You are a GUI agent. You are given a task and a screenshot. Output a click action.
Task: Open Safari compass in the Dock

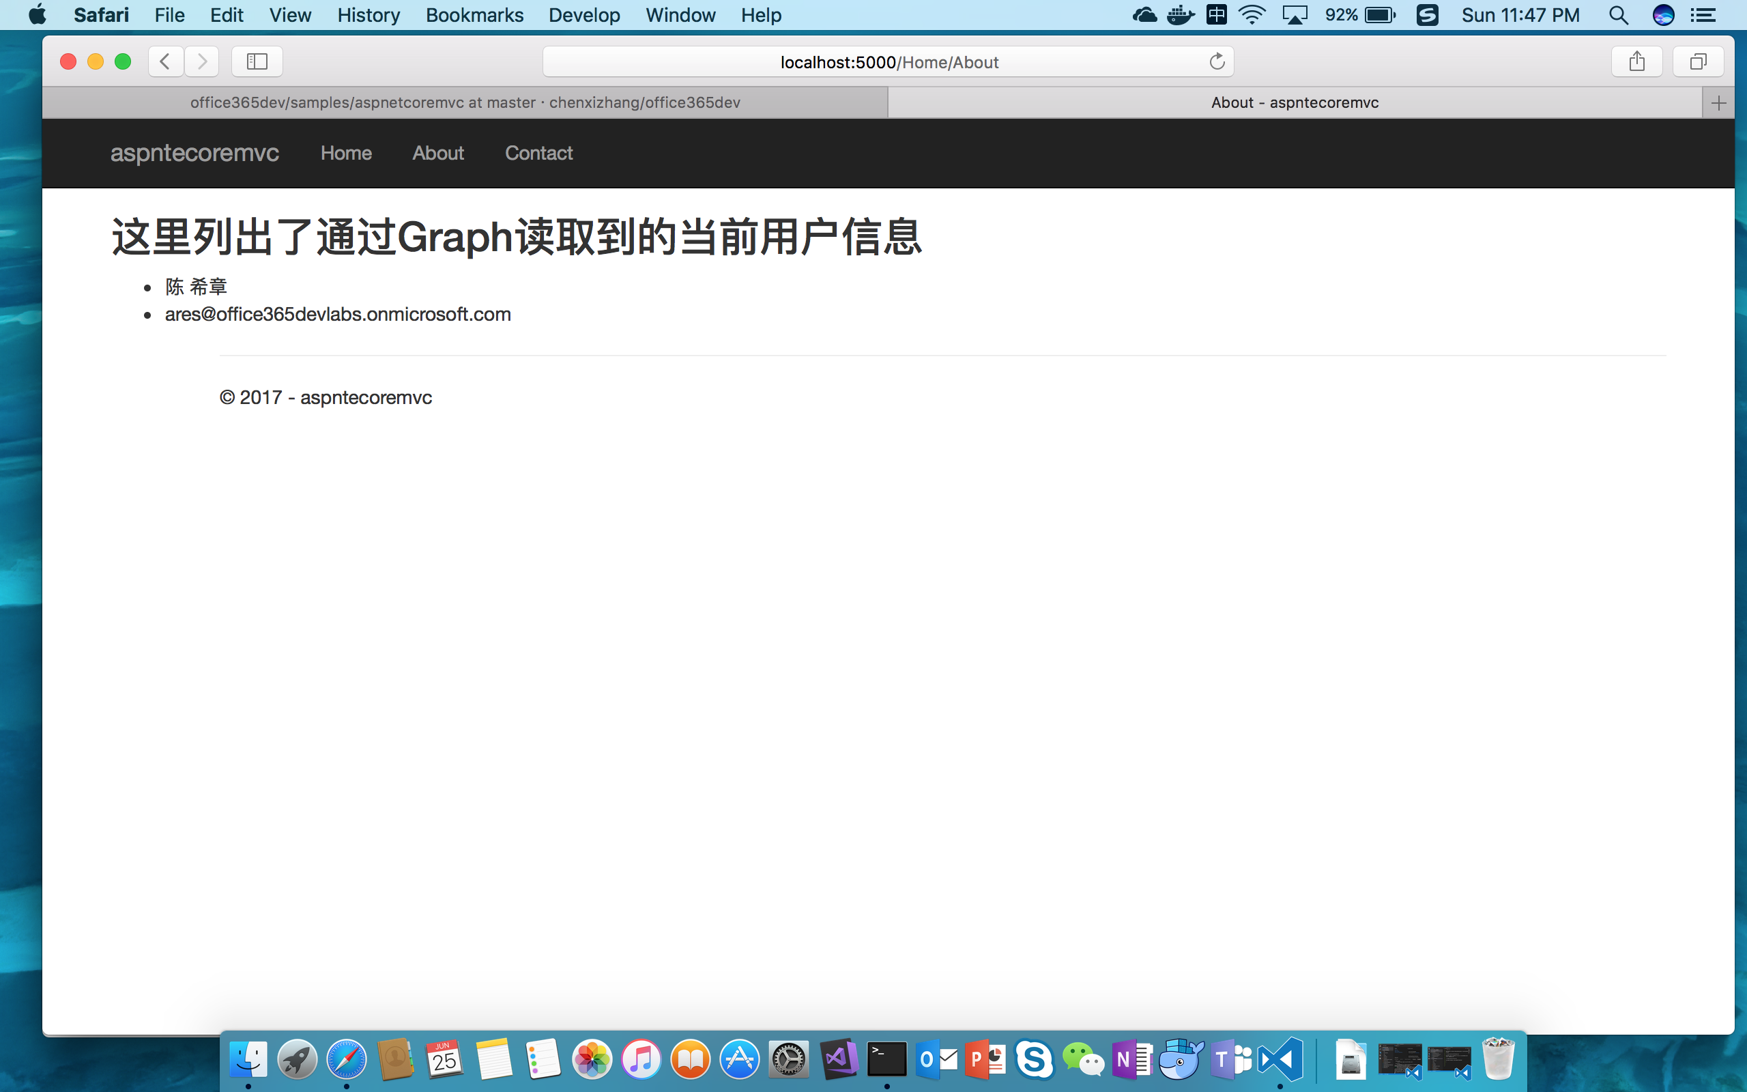pos(346,1059)
